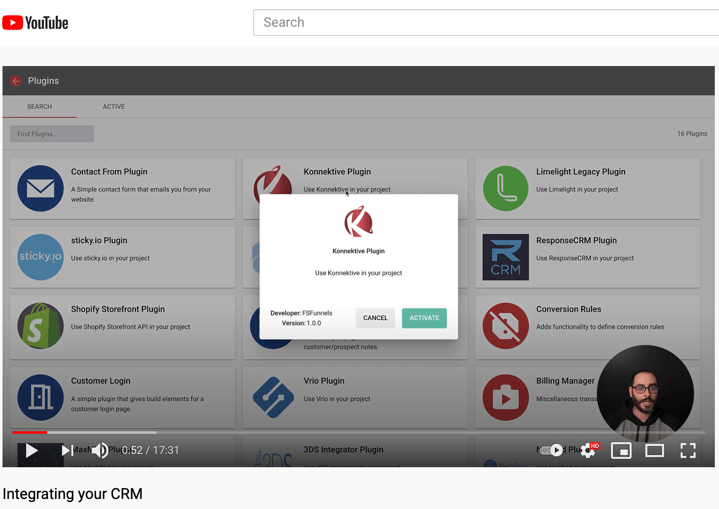Select the Customer Login door icon
This screenshot has height=509, width=719.
(x=41, y=397)
